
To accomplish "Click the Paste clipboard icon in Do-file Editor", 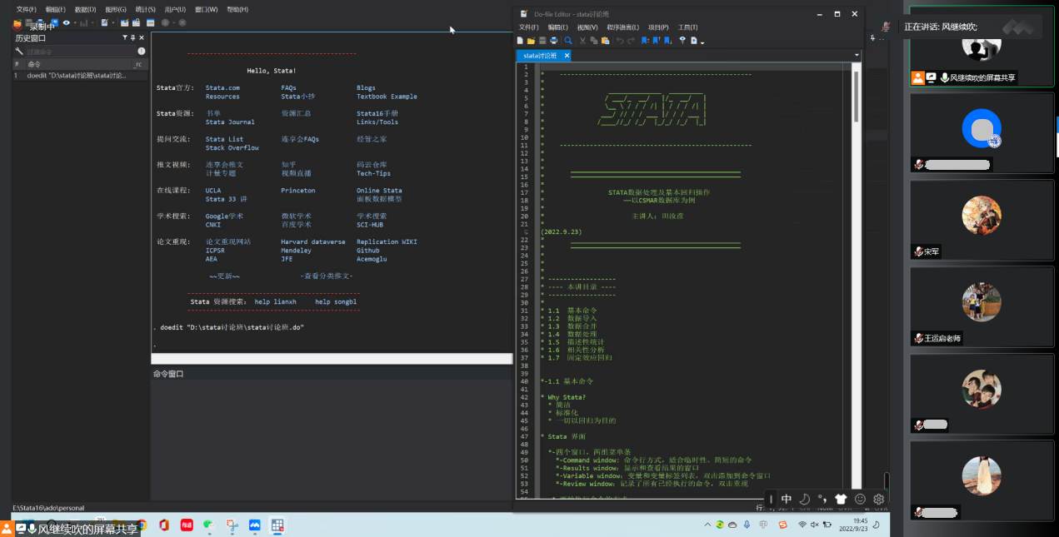I will [605, 40].
